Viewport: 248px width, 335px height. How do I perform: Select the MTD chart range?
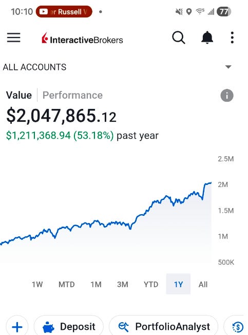pyautogui.click(x=67, y=284)
